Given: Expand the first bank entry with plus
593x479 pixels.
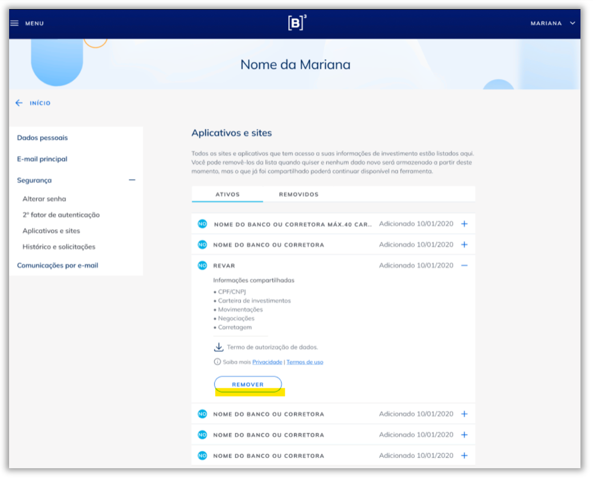Looking at the screenshot, I should (464, 224).
